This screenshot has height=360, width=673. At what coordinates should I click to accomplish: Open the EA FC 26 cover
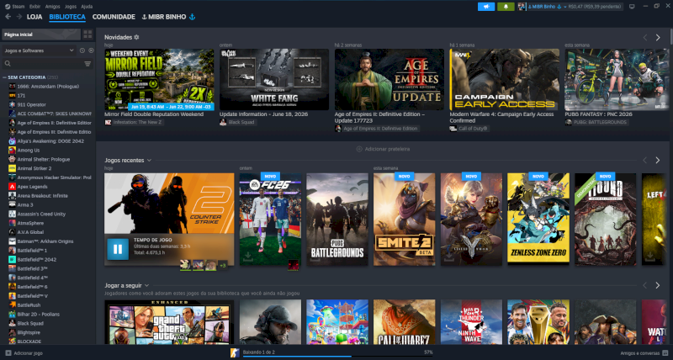coord(270,220)
